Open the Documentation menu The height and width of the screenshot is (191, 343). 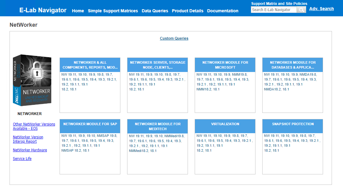[x=223, y=11]
